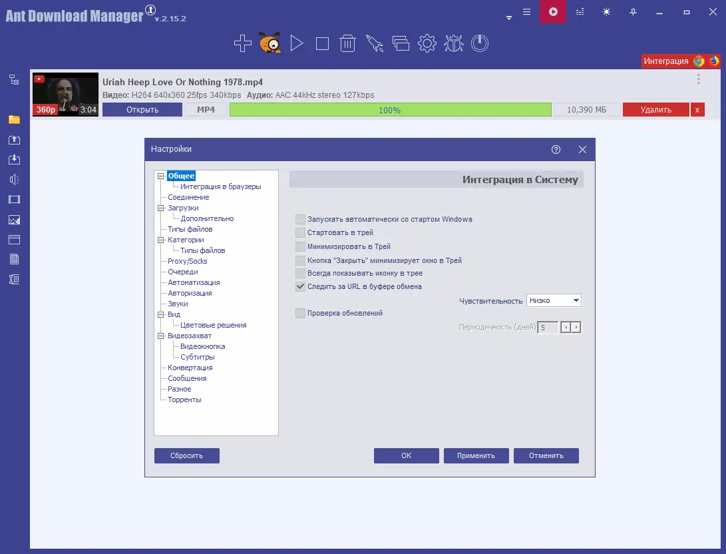The height and width of the screenshot is (554, 726).
Task: Click the Uriah Heep video thumbnail
Action: point(65,95)
